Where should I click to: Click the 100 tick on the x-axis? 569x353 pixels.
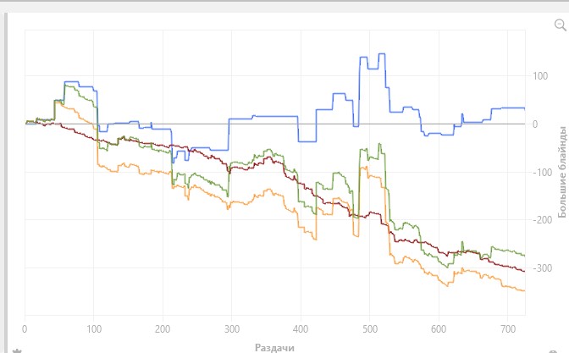point(94,329)
